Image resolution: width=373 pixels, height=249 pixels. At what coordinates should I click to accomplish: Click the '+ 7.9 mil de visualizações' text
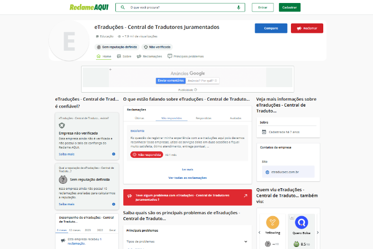pos(140,36)
